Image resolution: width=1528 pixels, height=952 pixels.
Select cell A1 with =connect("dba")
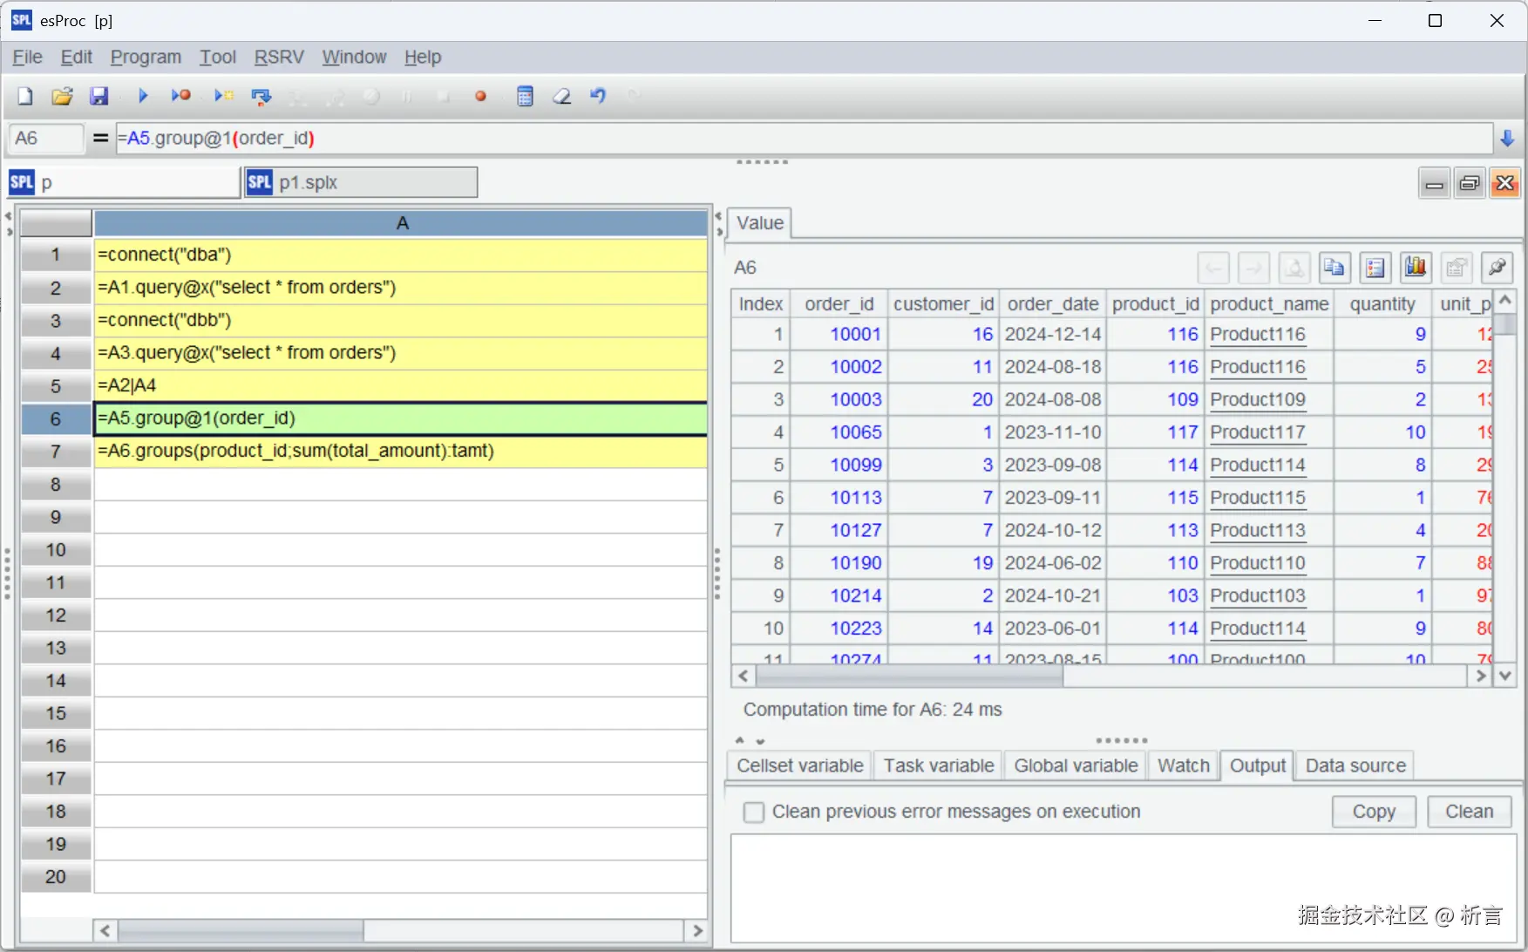(x=400, y=255)
